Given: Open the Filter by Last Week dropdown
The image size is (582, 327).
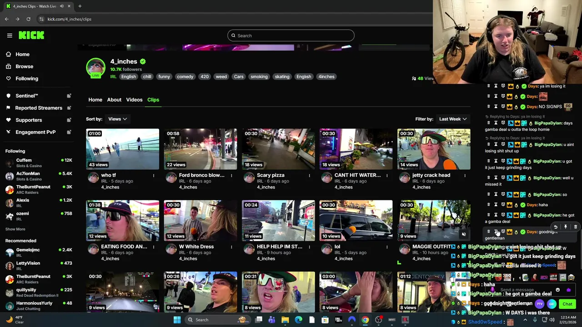Looking at the screenshot, I should click(x=453, y=119).
